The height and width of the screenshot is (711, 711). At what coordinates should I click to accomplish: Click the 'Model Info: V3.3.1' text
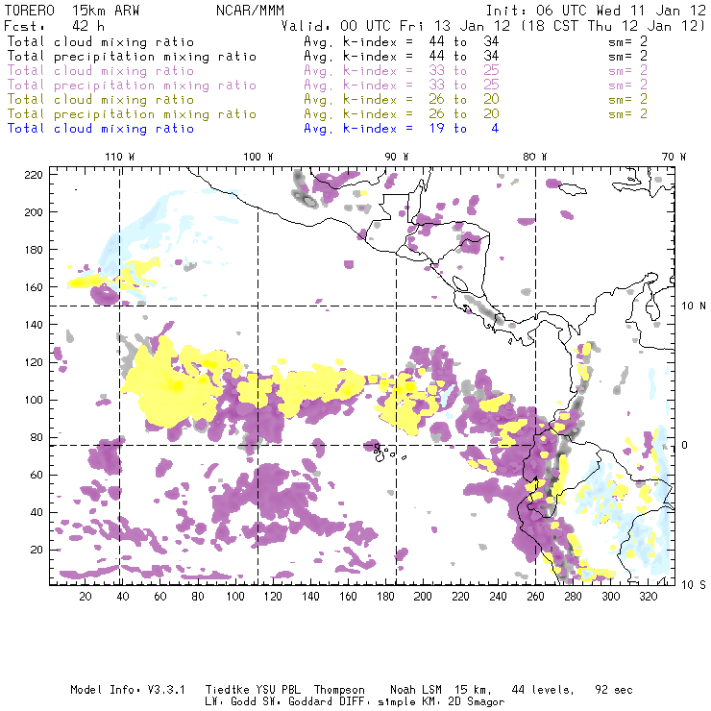pos(128,690)
